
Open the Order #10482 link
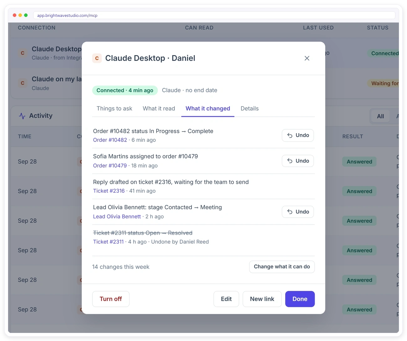[x=110, y=140]
